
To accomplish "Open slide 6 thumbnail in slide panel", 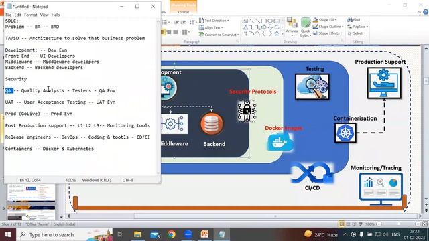I will point(32,213).
